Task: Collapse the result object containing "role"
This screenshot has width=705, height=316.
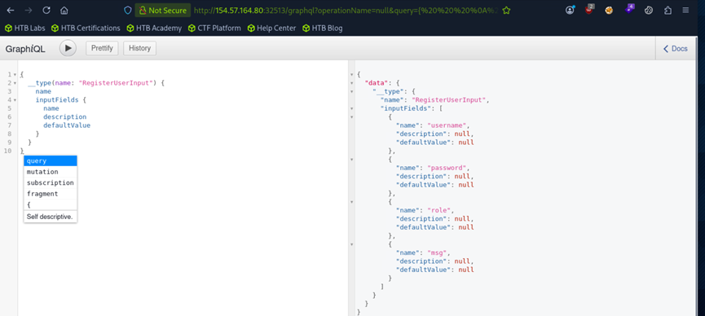Action: pos(351,202)
